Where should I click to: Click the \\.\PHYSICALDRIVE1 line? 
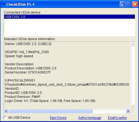point(20,81)
